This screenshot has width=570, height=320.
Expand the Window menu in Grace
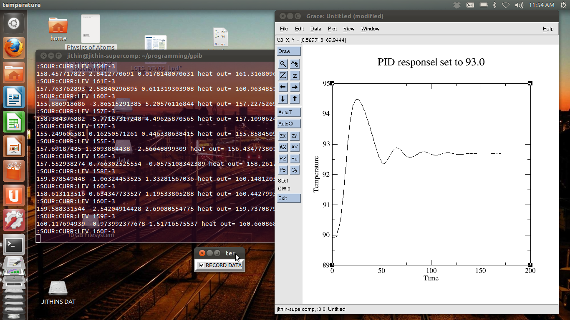tap(370, 29)
